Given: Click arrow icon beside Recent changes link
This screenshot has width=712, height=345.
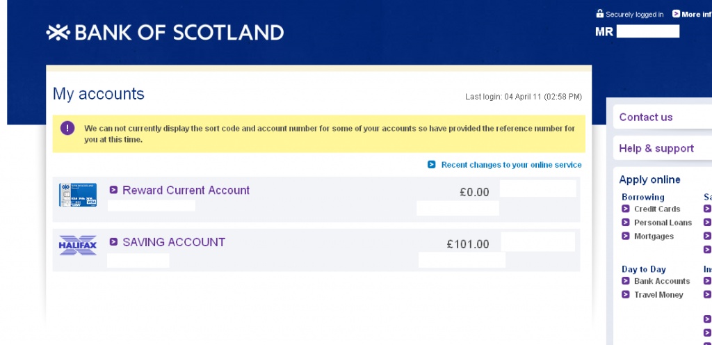Looking at the screenshot, I should [x=432, y=165].
